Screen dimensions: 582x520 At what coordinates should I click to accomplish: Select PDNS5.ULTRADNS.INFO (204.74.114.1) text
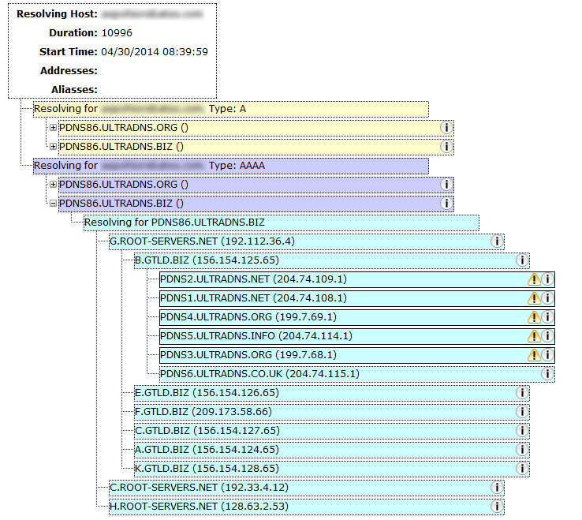[256, 336]
